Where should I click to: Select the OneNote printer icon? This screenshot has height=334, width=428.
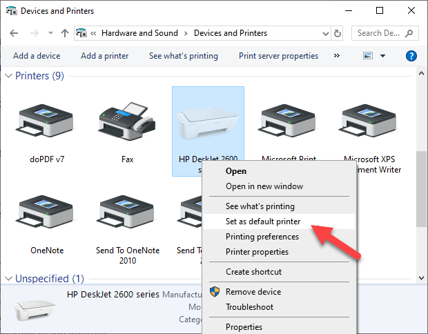pos(46,211)
